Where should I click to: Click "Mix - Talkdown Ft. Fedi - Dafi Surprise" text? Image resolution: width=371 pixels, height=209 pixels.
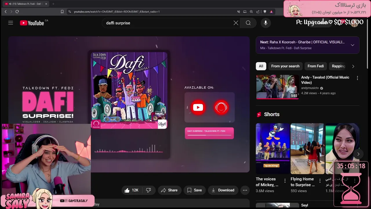pyautogui.click(x=286, y=48)
